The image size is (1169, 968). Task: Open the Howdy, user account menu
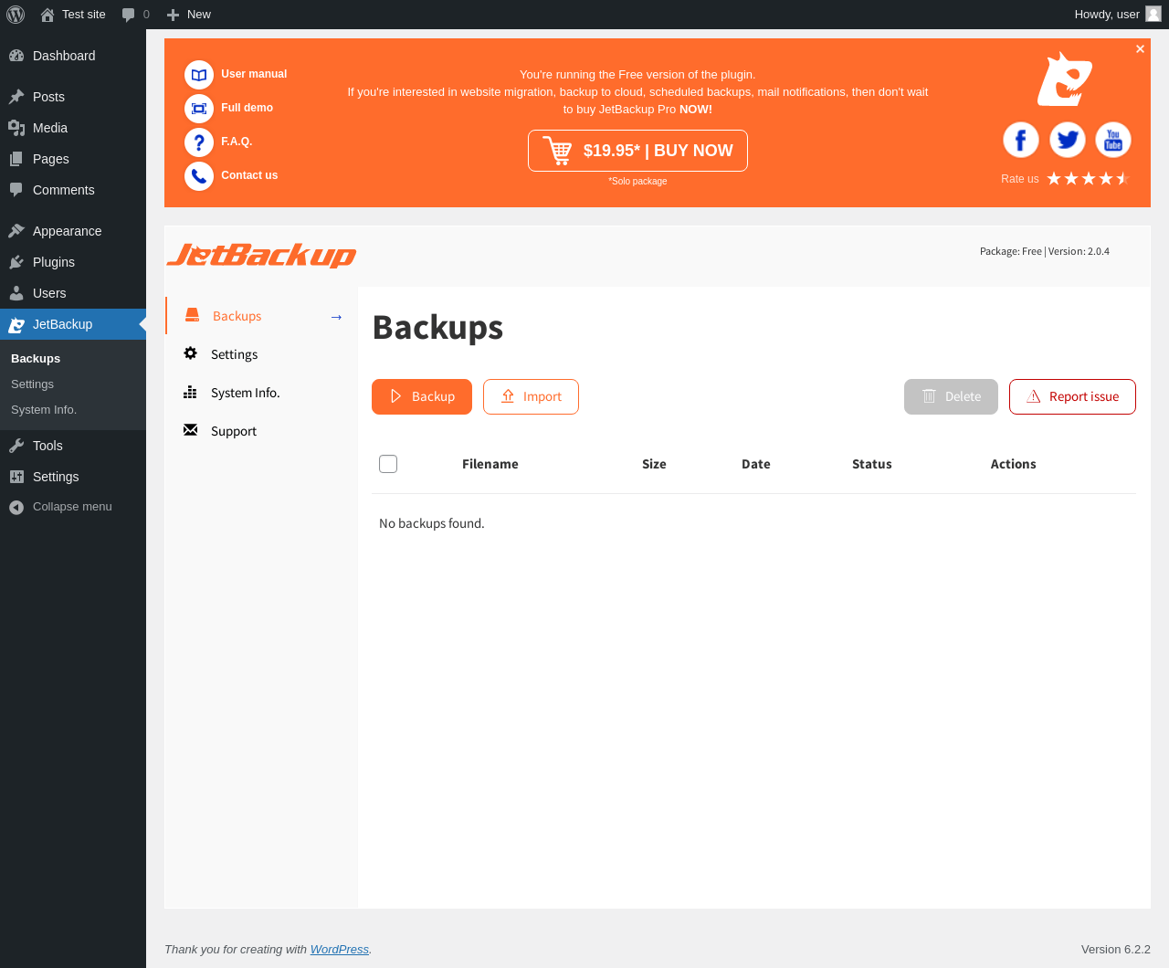1117,15
